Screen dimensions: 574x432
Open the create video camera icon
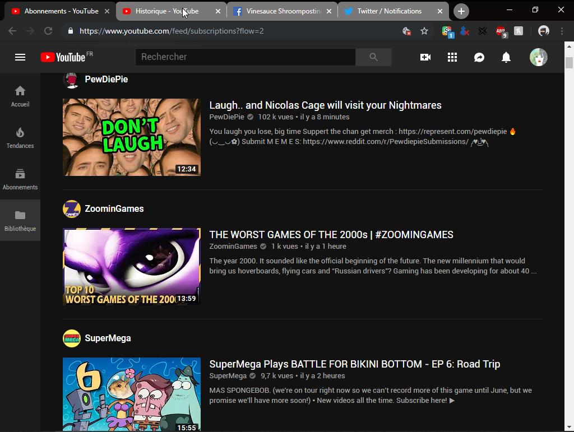(425, 57)
